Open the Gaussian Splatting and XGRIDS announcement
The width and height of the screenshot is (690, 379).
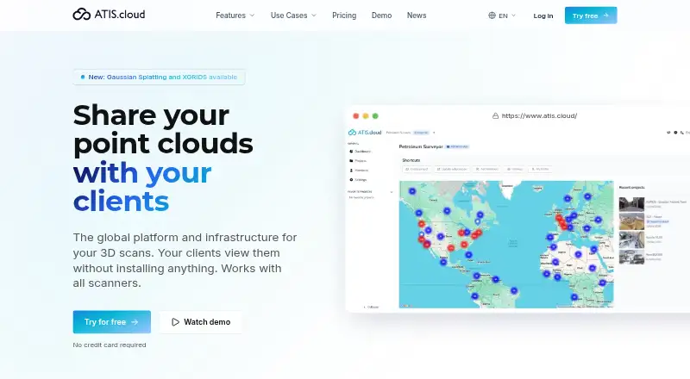(159, 77)
